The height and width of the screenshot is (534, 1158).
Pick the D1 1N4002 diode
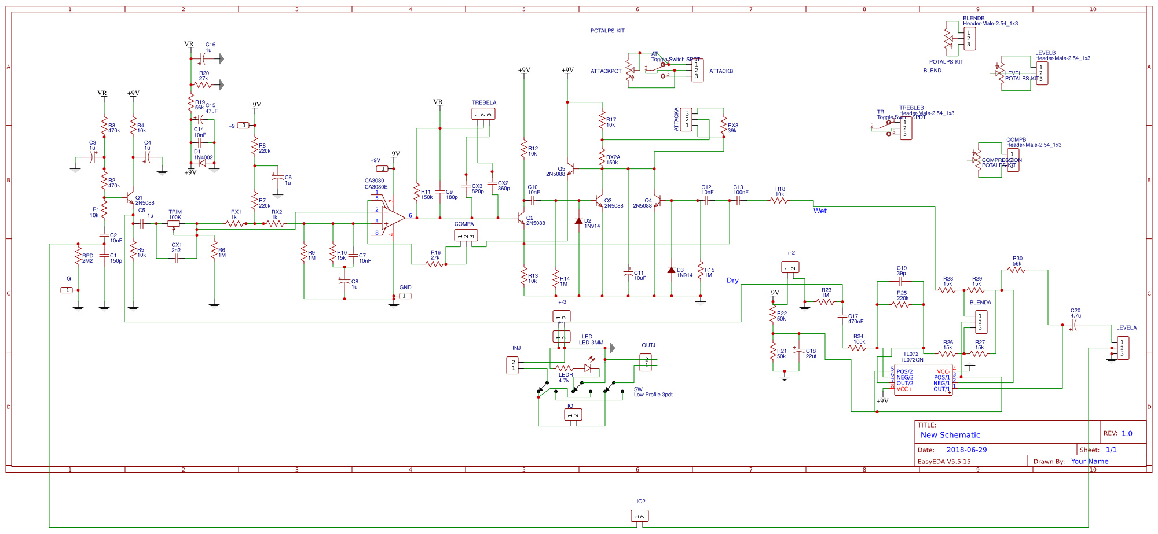point(202,163)
